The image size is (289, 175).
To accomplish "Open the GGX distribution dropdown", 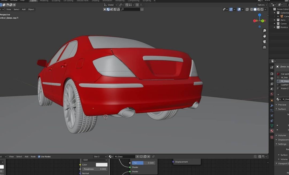I will pyautogui.click(x=95, y=160).
